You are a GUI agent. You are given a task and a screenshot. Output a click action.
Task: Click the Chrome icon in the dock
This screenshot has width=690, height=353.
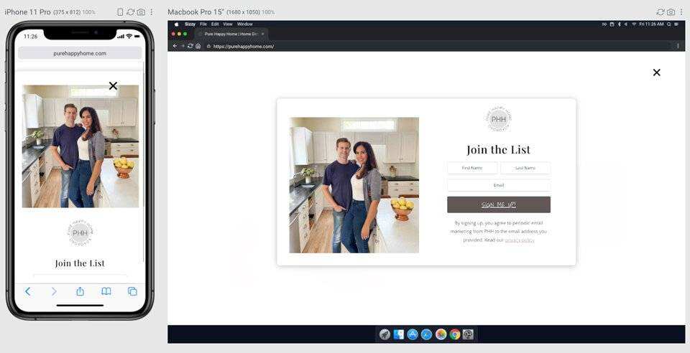[x=454, y=334]
